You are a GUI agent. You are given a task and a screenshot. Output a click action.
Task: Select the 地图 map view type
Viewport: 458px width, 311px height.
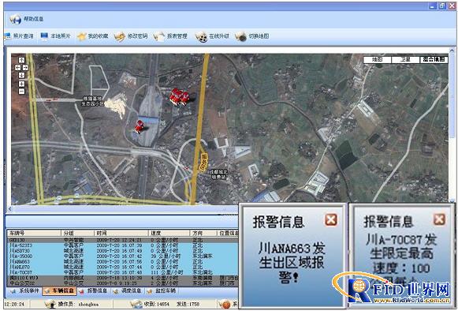[377, 59]
